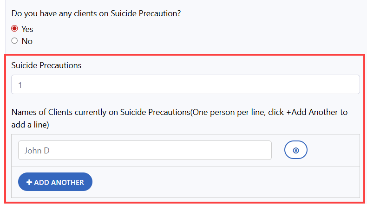Click the 'Yes' option label text
This screenshot has width=367, height=204.
pos(27,29)
